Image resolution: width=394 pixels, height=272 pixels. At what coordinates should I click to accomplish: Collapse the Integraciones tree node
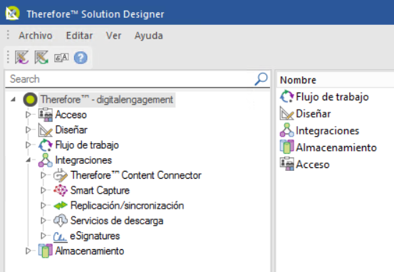[x=28, y=159]
